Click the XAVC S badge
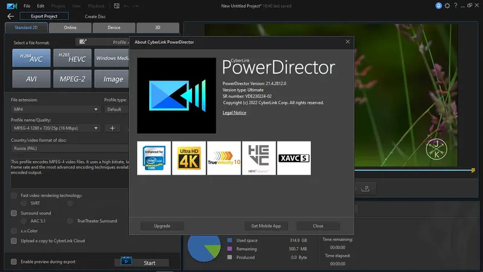The width and height of the screenshot is (483, 272). (x=294, y=158)
